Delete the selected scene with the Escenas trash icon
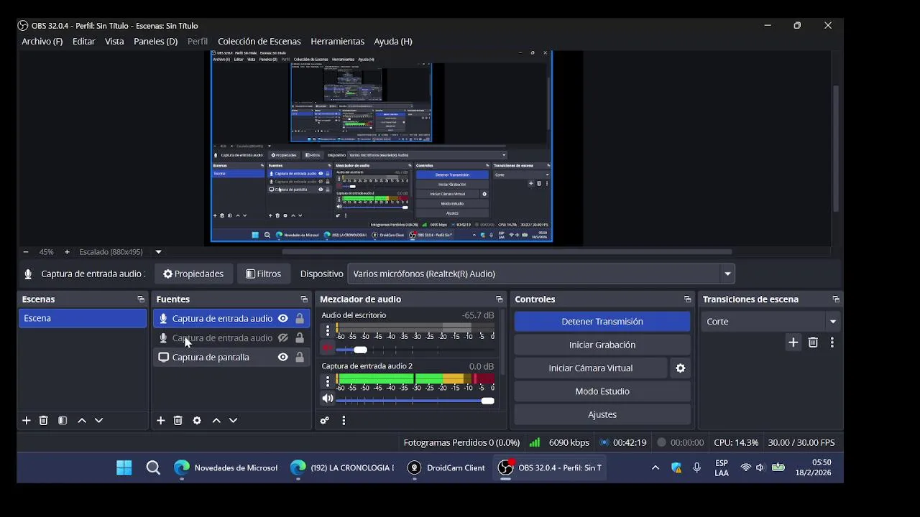920x517 pixels. [44, 421]
